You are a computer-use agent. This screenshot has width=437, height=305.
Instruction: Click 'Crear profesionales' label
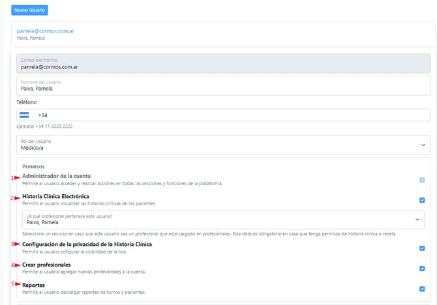coord(46,265)
